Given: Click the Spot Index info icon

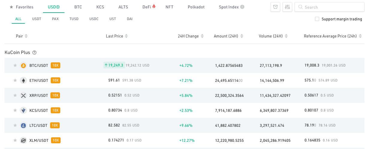Looking at the screenshot, I should pos(242,7).
